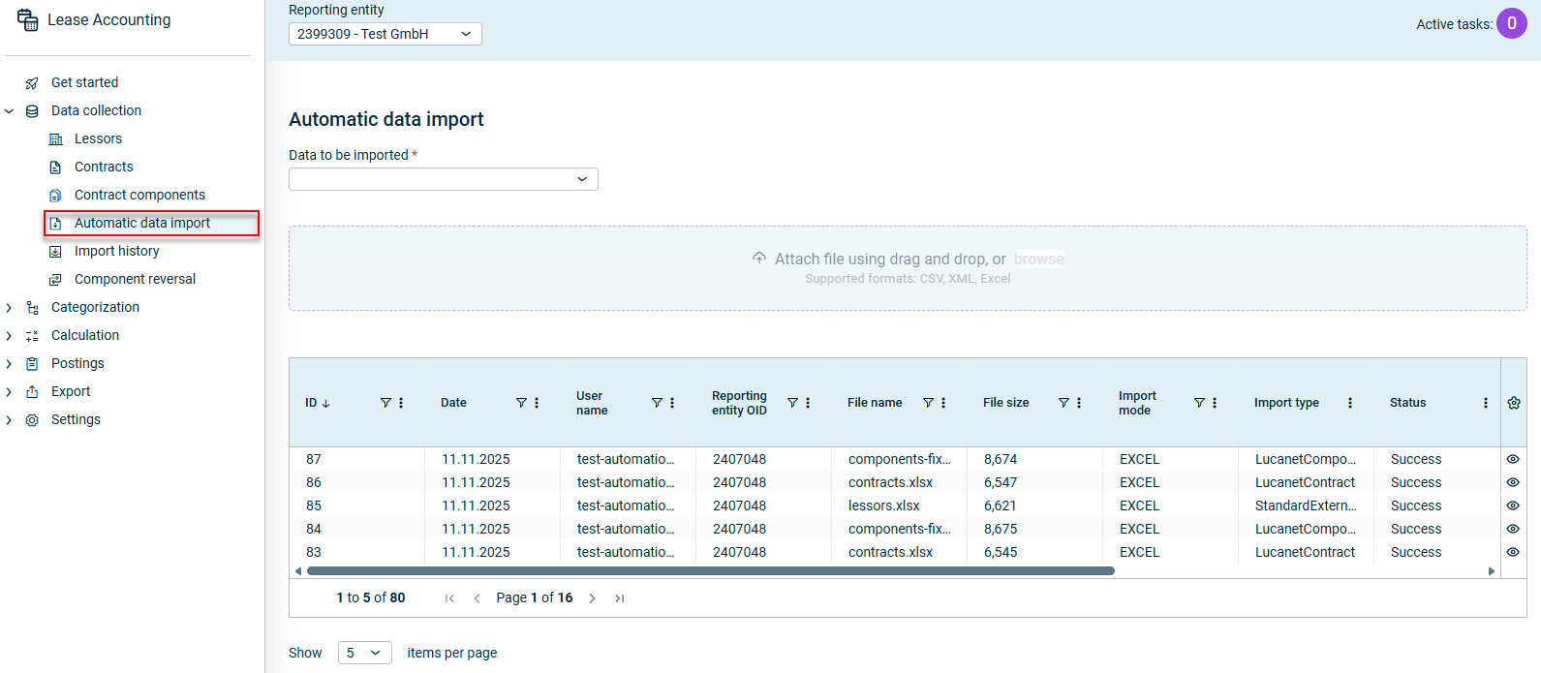Viewport: 1541px width, 673px height.
Task: Click the icon beside Component reversal
Action: pyautogui.click(x=55, y=280)
